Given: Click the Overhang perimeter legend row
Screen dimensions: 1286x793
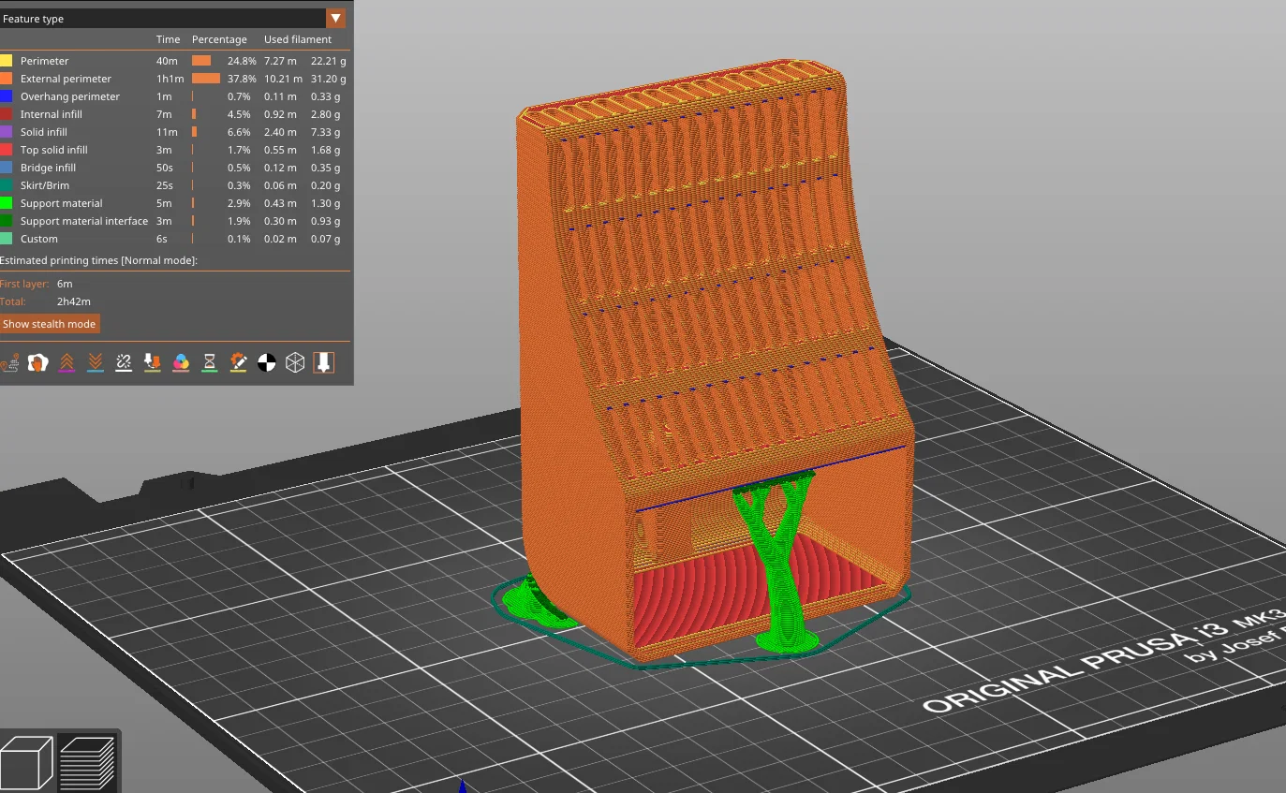Looking at the screenshot, I should [x=175, y=96].
